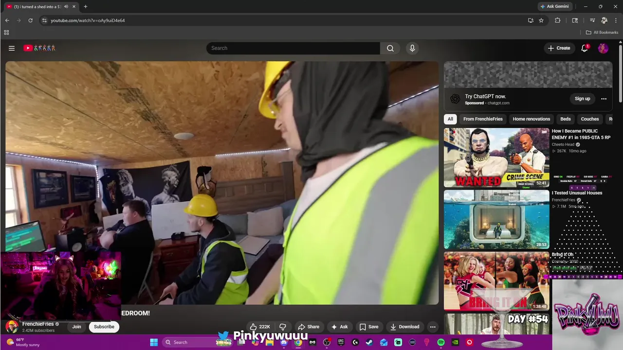Open Spotify from the taskbar
The width and height of the screenshot is (623, 350).
coord(440,342)
